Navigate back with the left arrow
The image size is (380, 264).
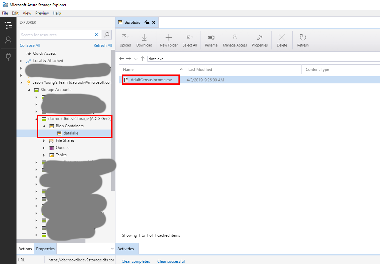click(x=122, y=59)
